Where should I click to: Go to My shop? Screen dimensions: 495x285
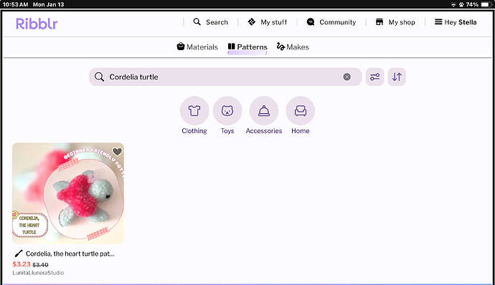point(395,22)
